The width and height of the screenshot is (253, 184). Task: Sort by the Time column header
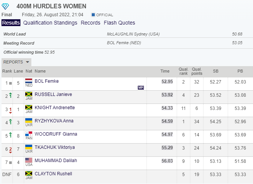pyautogui.click(x=165, y=71)
